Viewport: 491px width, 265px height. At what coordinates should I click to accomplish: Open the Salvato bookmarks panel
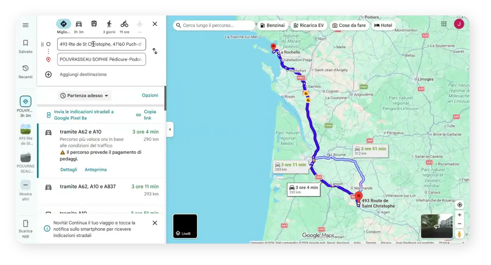pyautogui.click(x=25, y=46)
